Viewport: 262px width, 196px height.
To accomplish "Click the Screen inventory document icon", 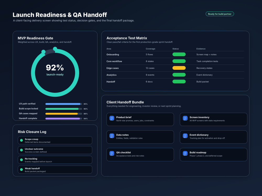I will 185,118.
